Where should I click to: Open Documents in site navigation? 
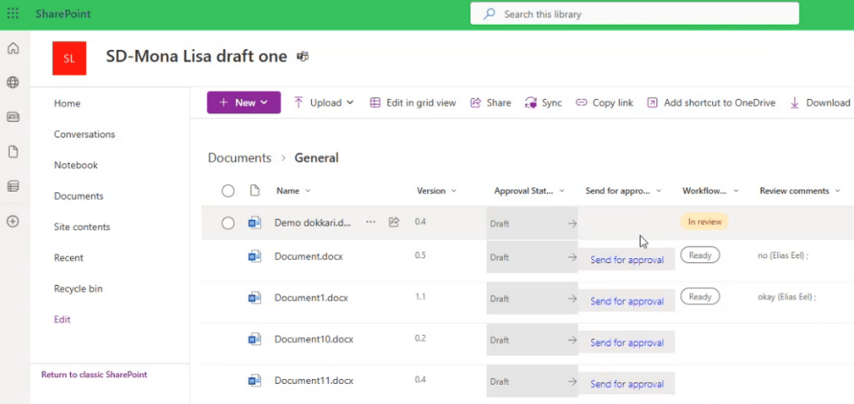coord(78,197)
